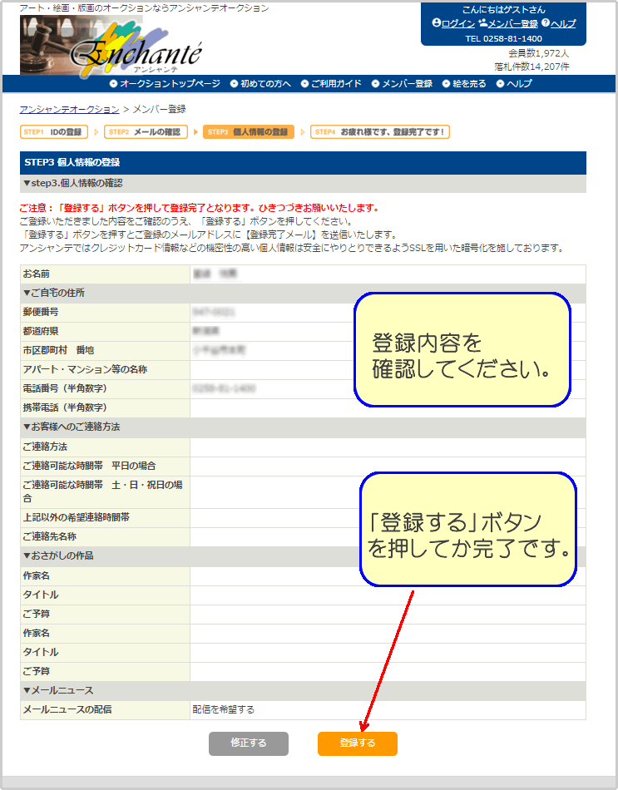Click the 配信を希望する value

pos(223,710)
